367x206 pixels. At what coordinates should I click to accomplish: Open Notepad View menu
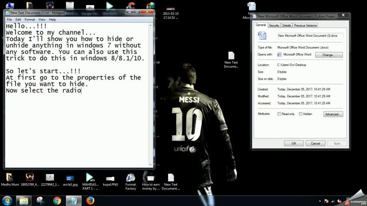[42, 19]
